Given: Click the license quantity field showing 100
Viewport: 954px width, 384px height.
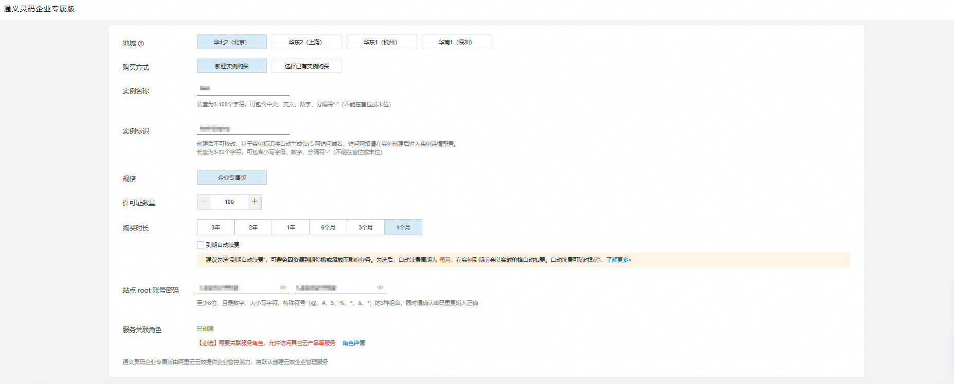Looking at the screenshot, I should click(x=229, y=202).
